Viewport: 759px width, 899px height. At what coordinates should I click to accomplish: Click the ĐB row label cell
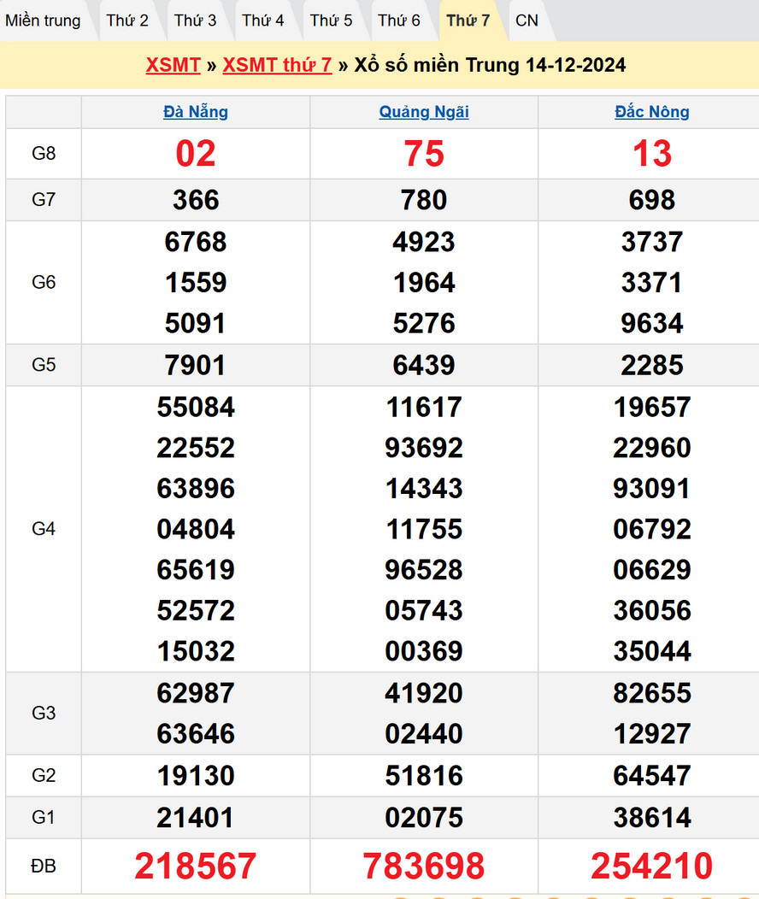click(x=44, y=866)
